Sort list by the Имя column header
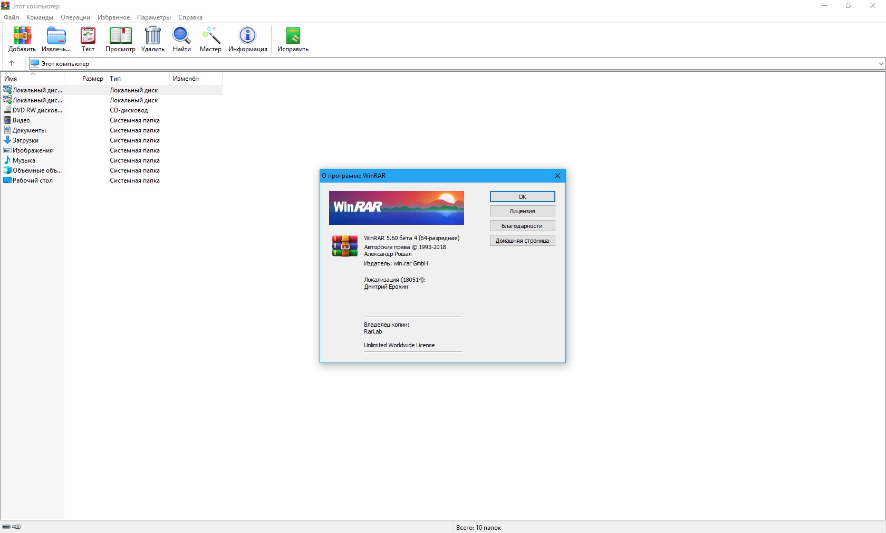The width and height of the screenshot is (886, 533). click(33, 79)
